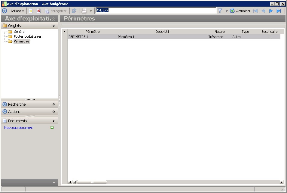Image resolution: width=287 pixels, height=193 pixels.
Task: Go to last record arrow
Action: 279,11
